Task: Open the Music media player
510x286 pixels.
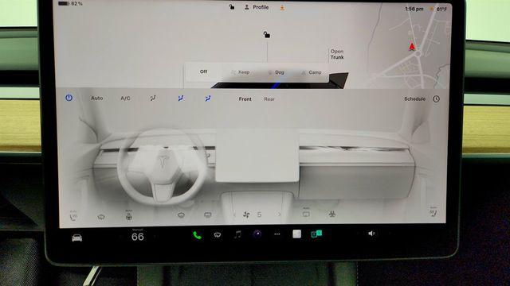Action: pyautogui.click(x=237, y=234)
